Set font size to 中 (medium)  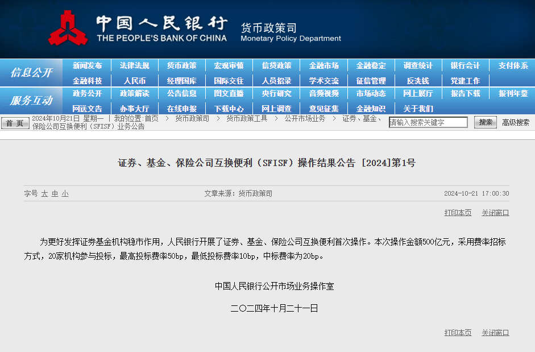[x=55, y=194]
